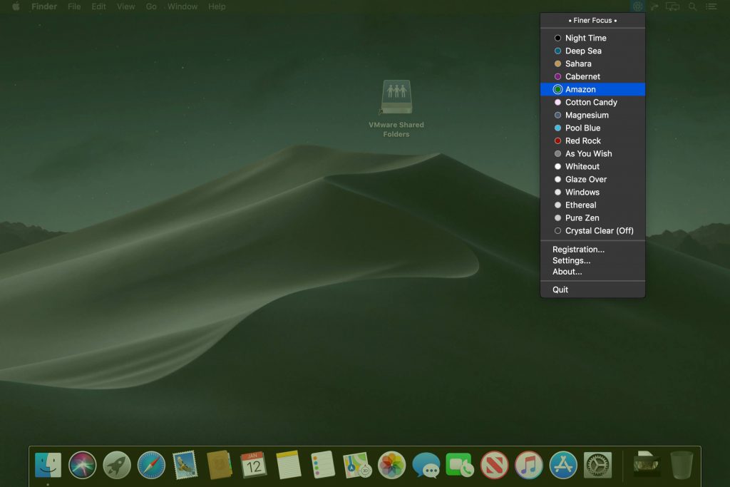The width and height of the screenshot is (730, 487).
Task: Open the Apple menu
Action: 16,6
